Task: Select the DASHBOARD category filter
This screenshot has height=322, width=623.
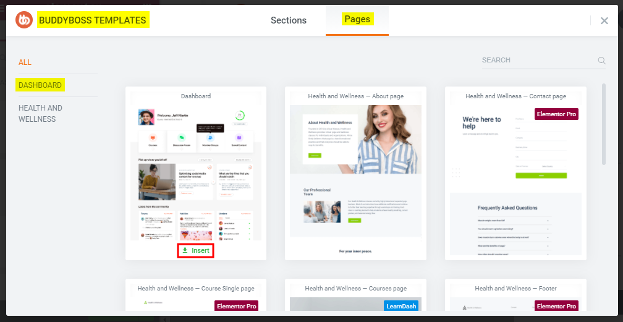Action: pos(40,85)
